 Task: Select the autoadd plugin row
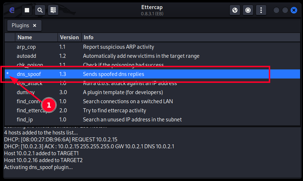[x=27, y=56]
